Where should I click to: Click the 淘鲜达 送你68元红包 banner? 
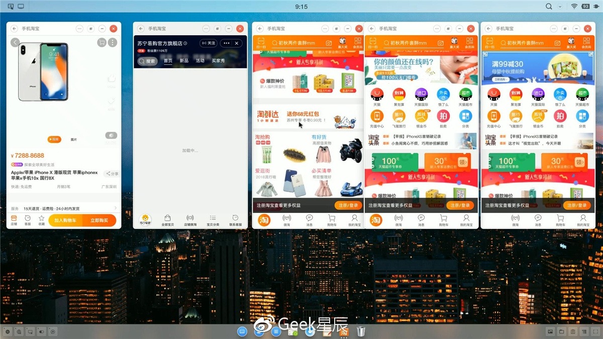pyautogui.click(x=307, y=118)
